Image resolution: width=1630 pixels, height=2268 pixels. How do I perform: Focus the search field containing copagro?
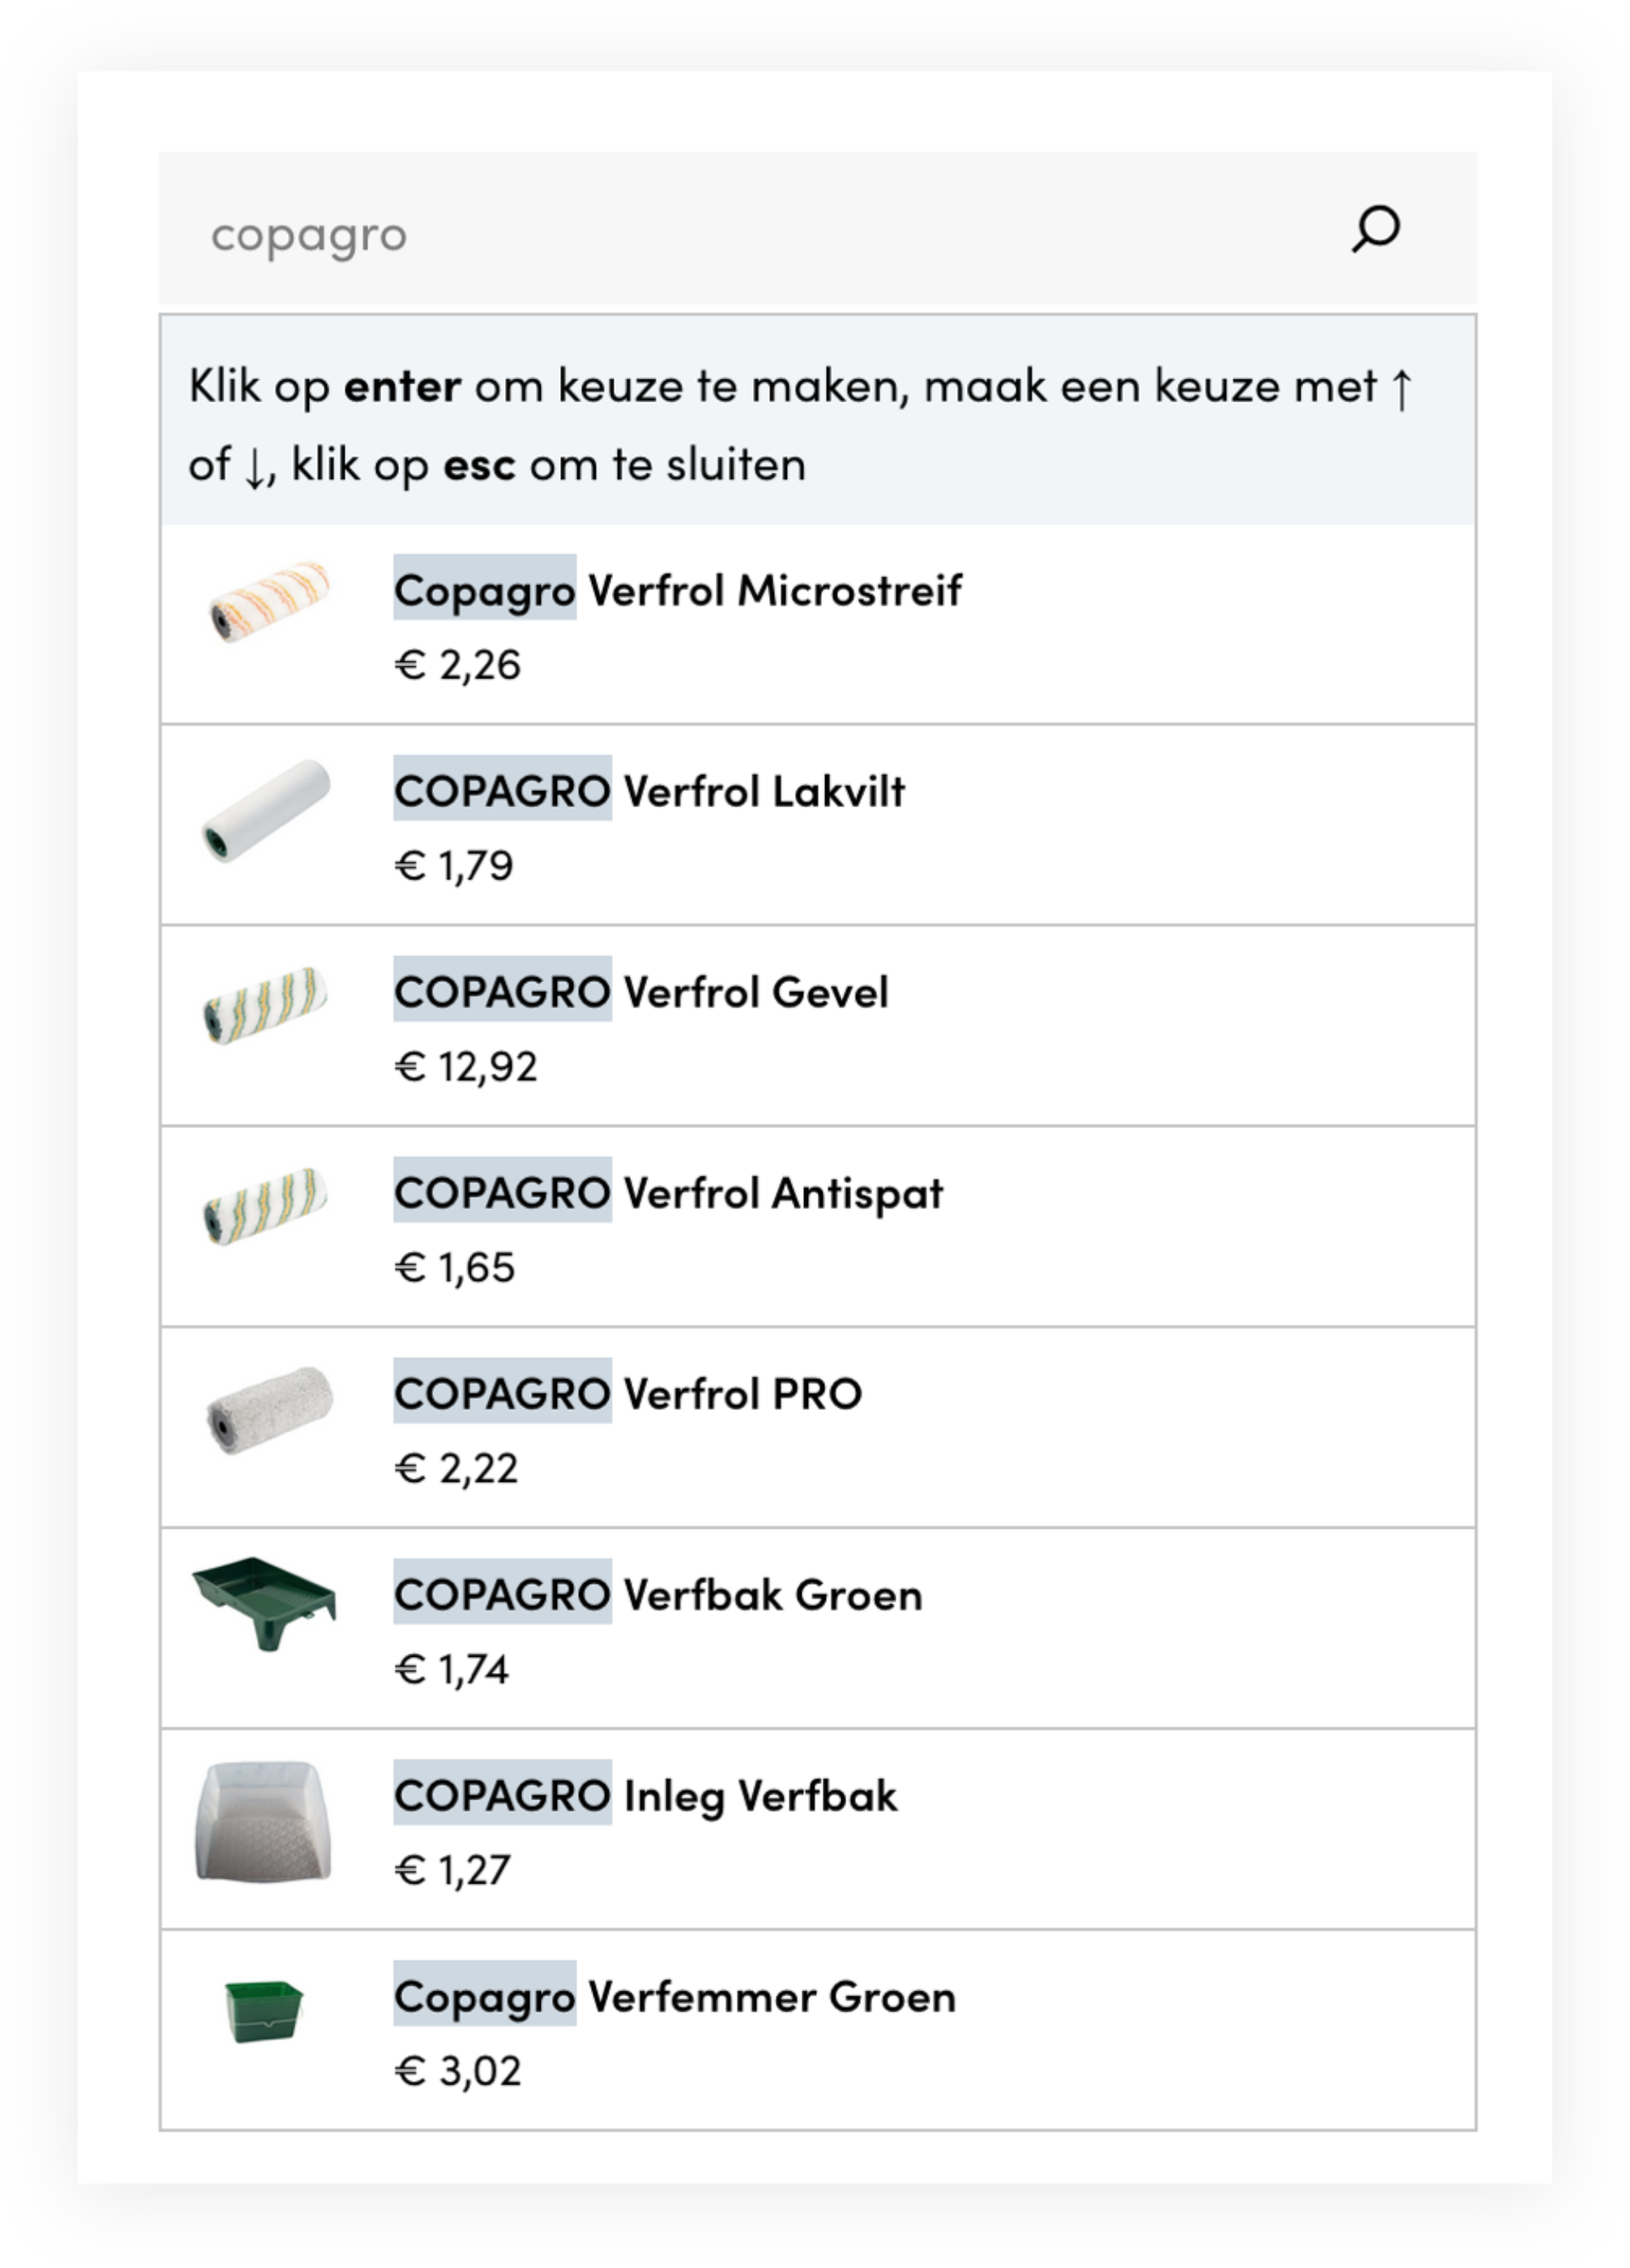[x=817, y=228]
